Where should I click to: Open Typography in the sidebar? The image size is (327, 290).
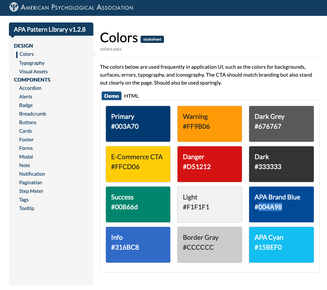click(x=32, y=63)
